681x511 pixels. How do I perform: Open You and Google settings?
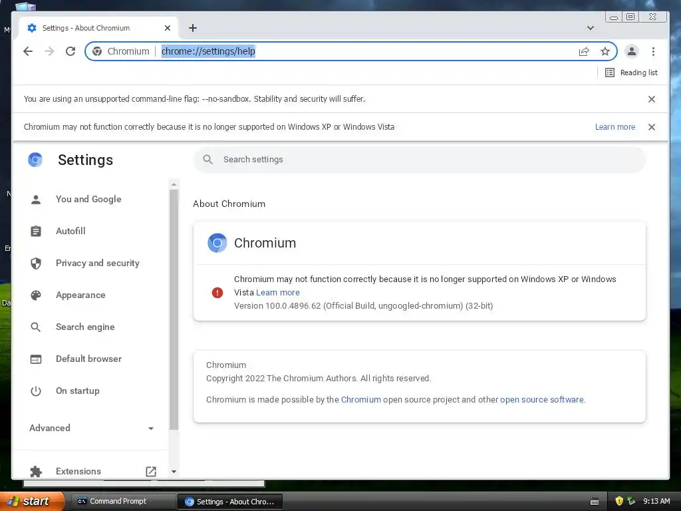(88, 199)
